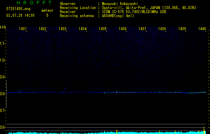Click the 1440 time marker
210x134 pixels.
pos(202,28)
